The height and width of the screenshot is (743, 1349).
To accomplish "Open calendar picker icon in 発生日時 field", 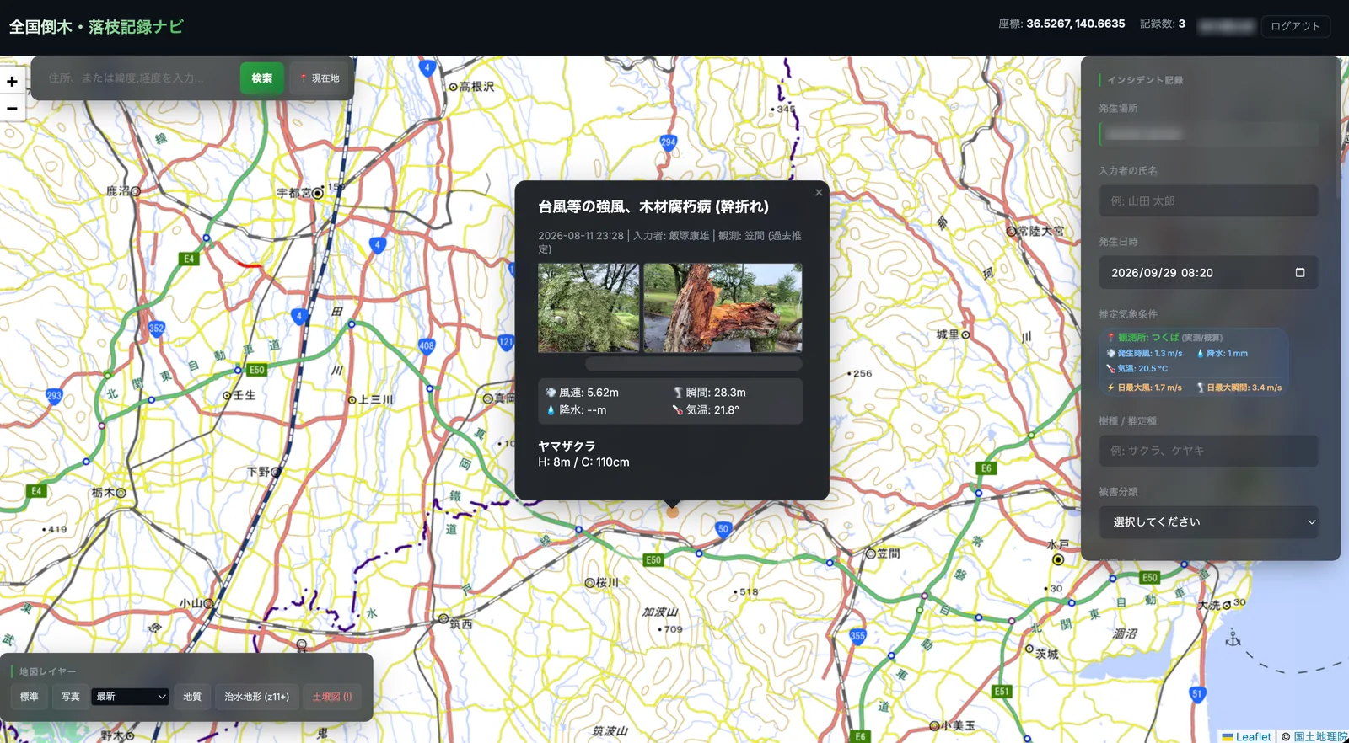I will click(1299, 272).
